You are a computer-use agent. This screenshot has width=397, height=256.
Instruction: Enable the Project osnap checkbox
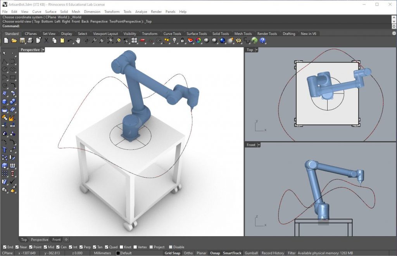[151, 247]
